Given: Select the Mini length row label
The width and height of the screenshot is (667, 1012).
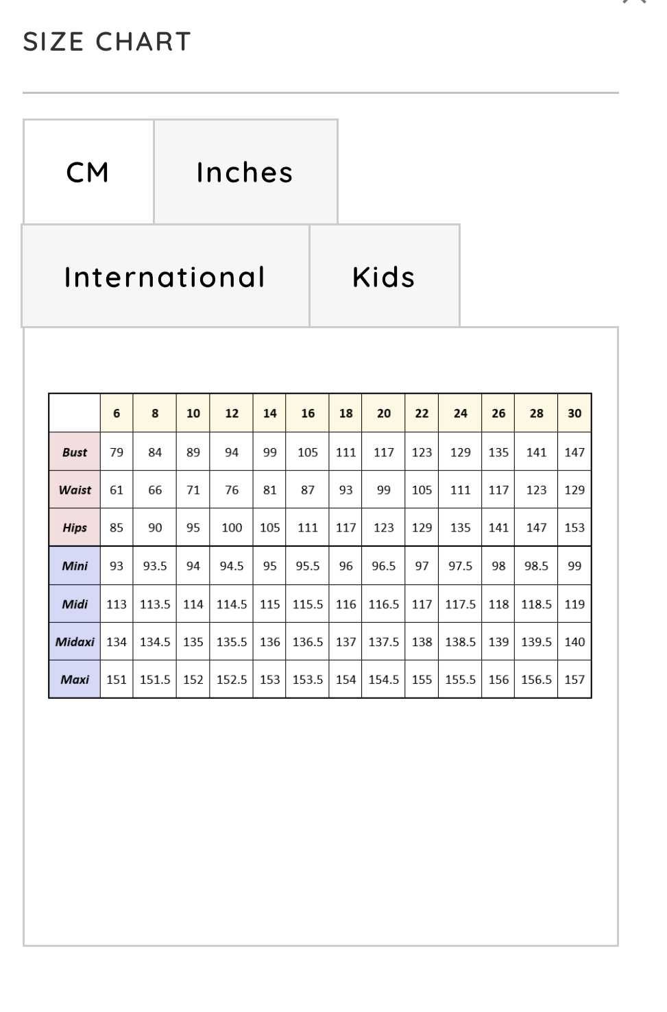Looking at the screenshot, I should (x=75, y=565).
